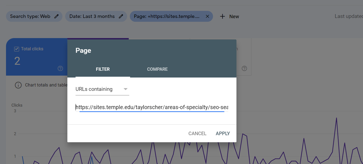Click the info icon beside Chart totals
This screenshot has width=363, height=164.
pyautogui.click(x=18, y=85)
